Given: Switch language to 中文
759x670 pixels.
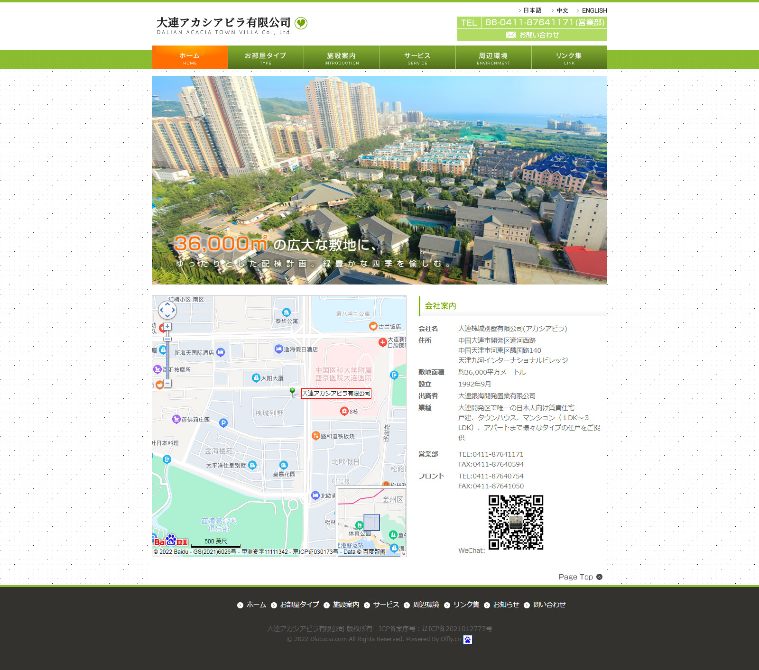Looking at the screenshot, I should [x=562, y=10].
